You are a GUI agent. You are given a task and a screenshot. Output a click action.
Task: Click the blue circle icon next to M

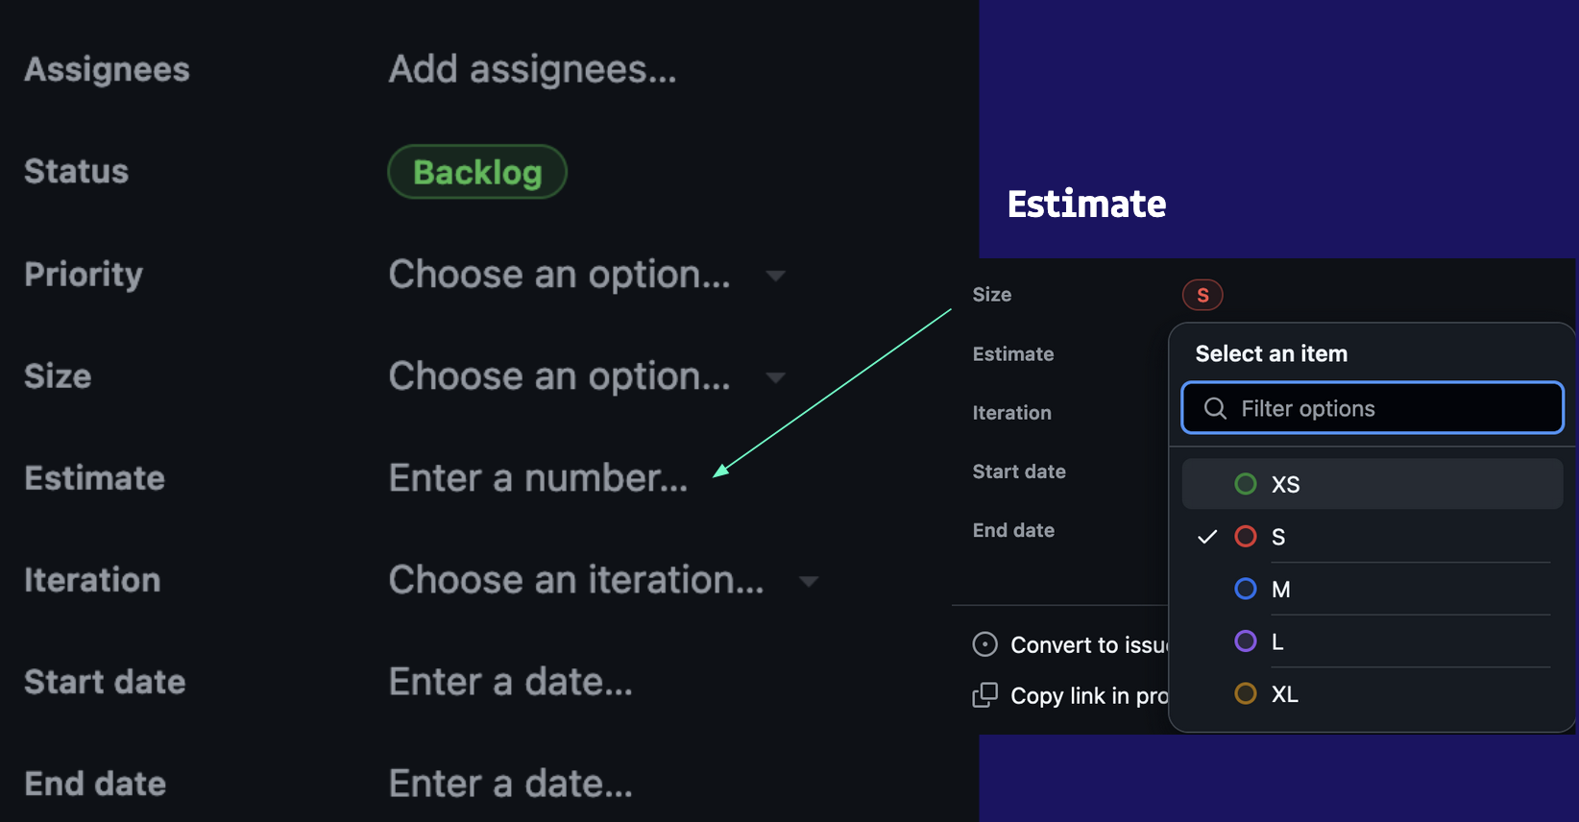point(1246,589)
